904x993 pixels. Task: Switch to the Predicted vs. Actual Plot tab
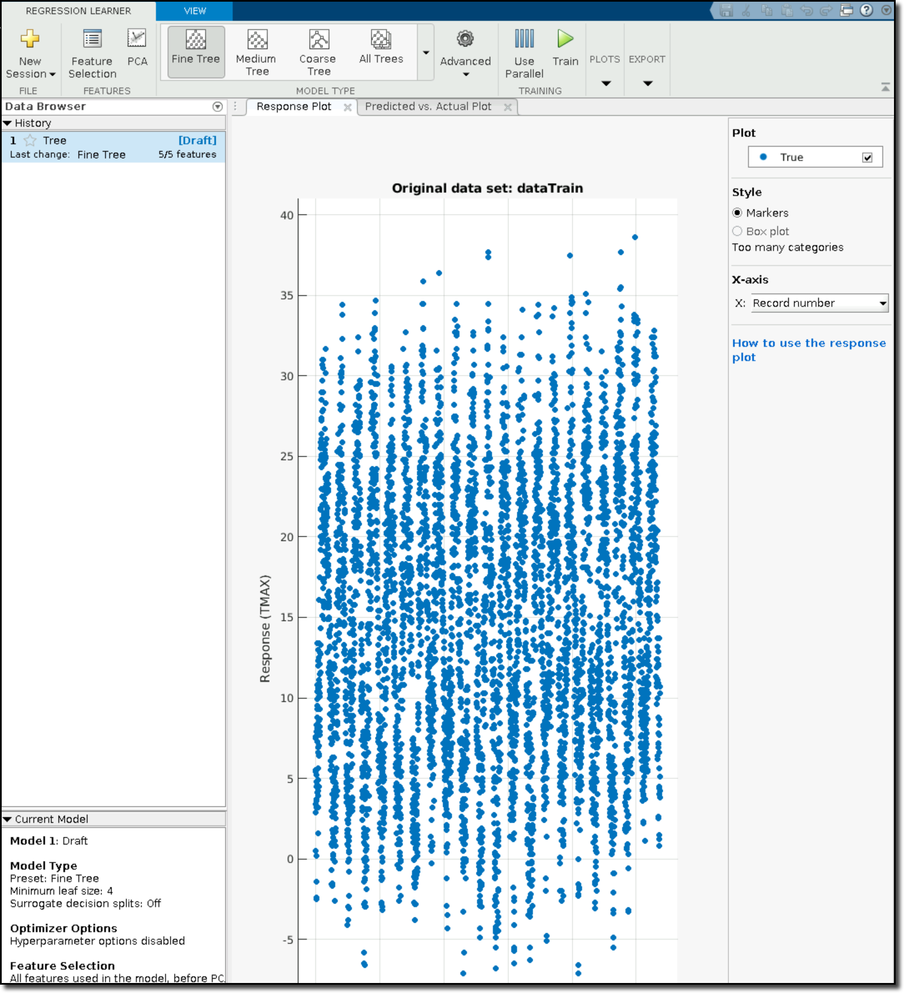click(x=429, y=106)
